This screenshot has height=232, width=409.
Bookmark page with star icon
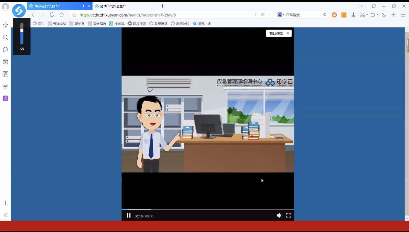pos(74,15)
